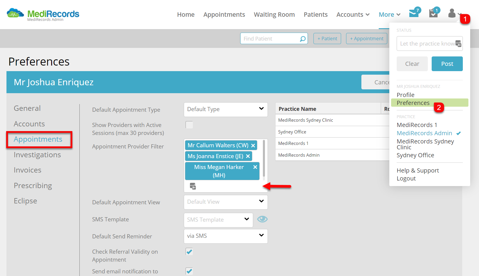479x276 pixels.
Task: Toggle Show Providers with Active Sessions checkbox
Action: pyautogui.click(x=189, y=125)
